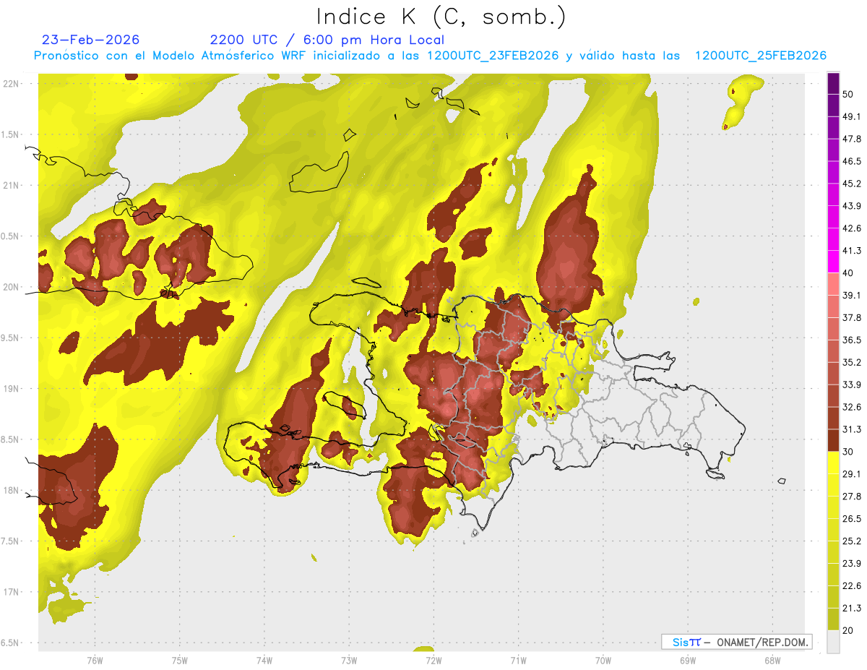The height and width of the screenshot is (670, 867).
Task: Click the valid-until time "1200UTC_25FEB2026"
Action: point(761,56)
